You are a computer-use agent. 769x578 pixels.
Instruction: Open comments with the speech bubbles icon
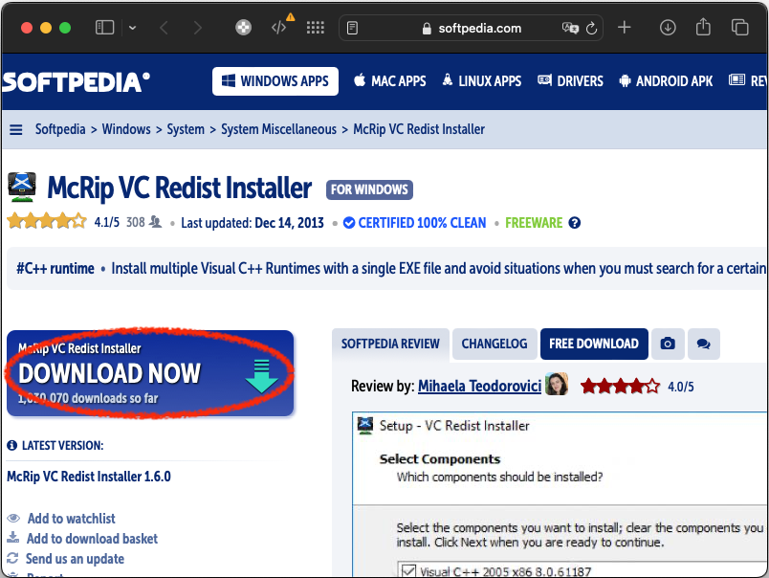tap(703, 344)
